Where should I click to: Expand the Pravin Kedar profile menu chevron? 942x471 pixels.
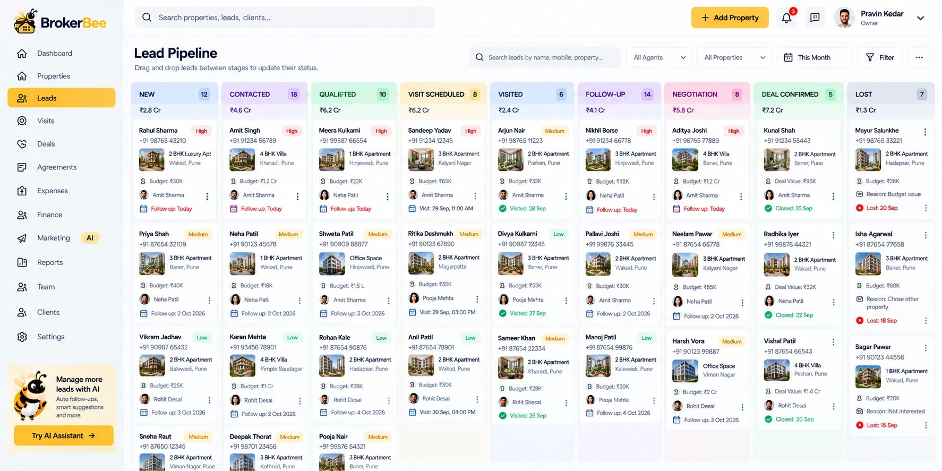click(x=921, y=18)
